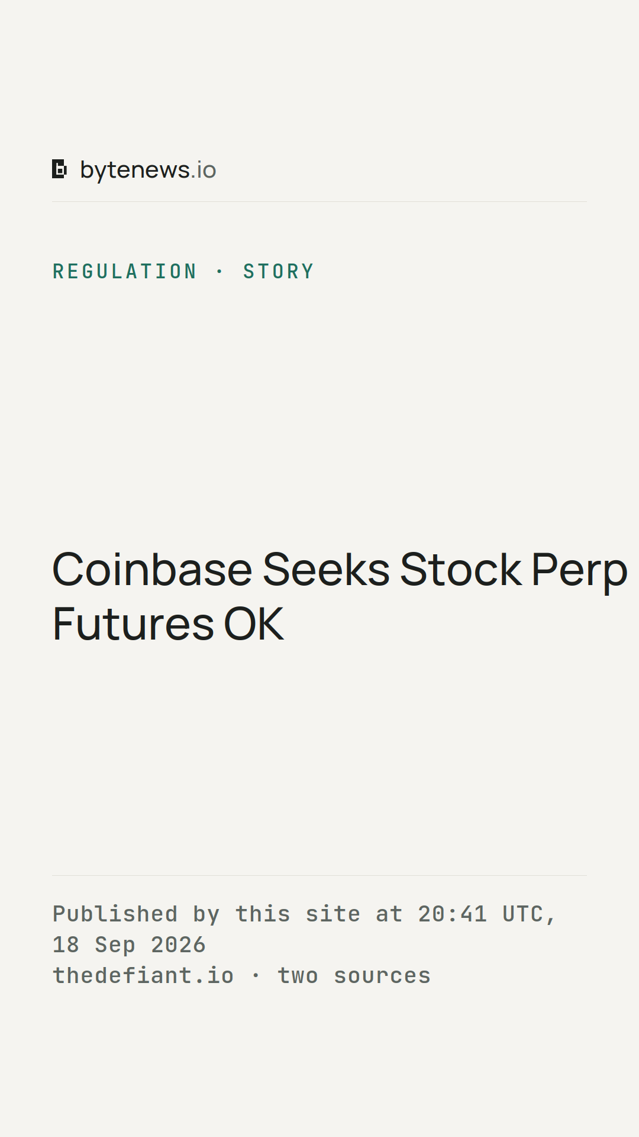Image resolution: width=639 pixels, height=1137 pixels.
Task: Click the dot separator between REGULATION and STORY
Action: [x=220, y=271]
